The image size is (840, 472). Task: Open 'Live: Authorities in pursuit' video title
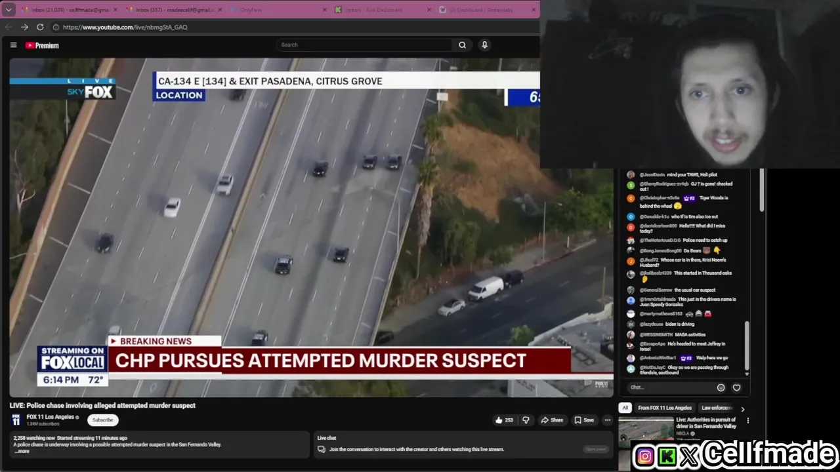point(706,423)
